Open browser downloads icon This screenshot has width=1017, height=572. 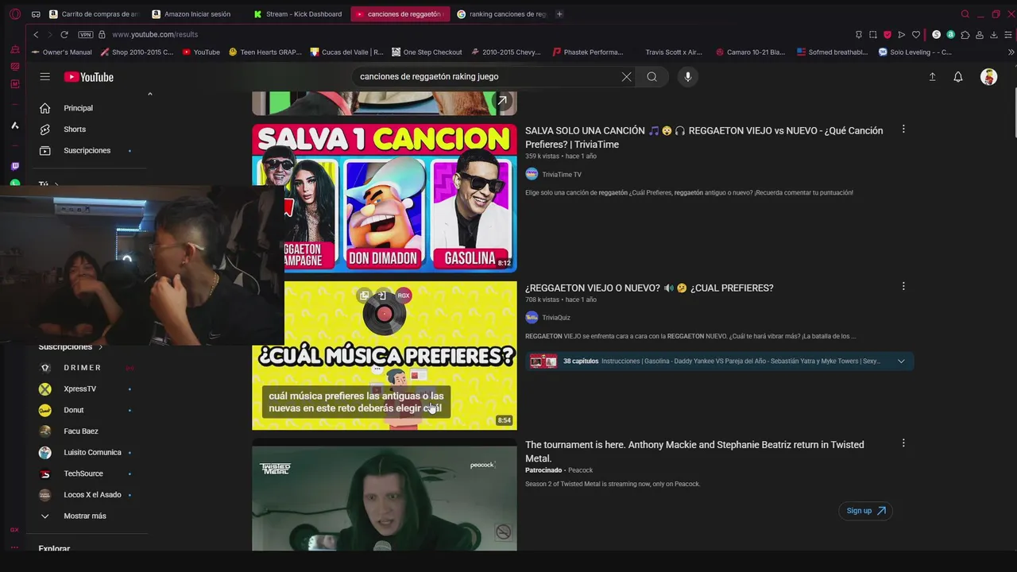[993, 35]
